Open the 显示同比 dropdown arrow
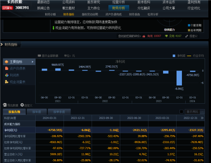 (202, 112)
